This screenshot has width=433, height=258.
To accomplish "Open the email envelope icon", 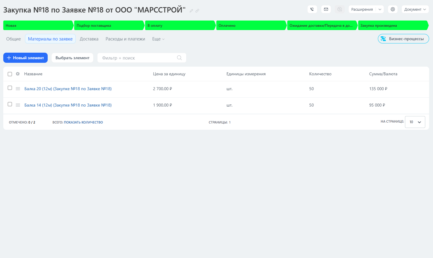I will 326,9.
